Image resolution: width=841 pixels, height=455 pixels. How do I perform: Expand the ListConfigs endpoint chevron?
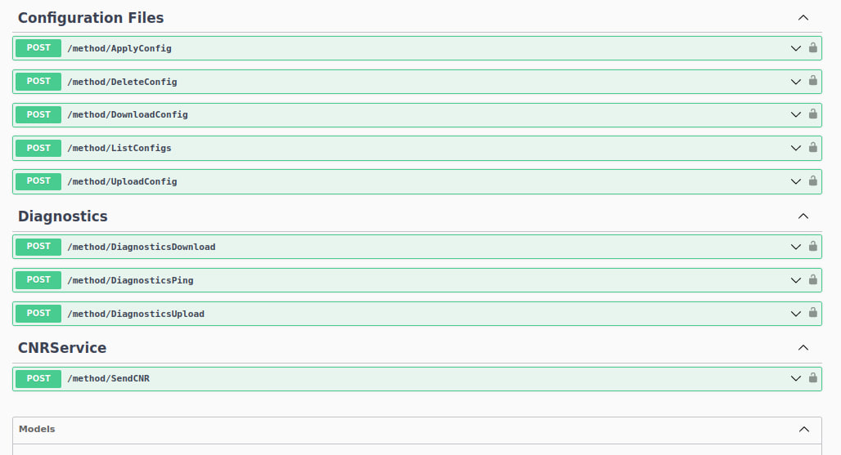796,149
